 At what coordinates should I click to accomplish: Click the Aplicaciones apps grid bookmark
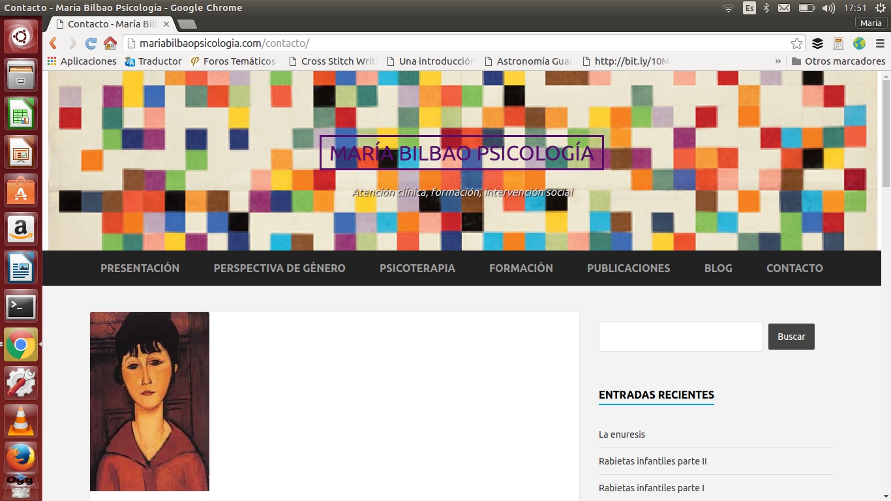coord(82,61)
